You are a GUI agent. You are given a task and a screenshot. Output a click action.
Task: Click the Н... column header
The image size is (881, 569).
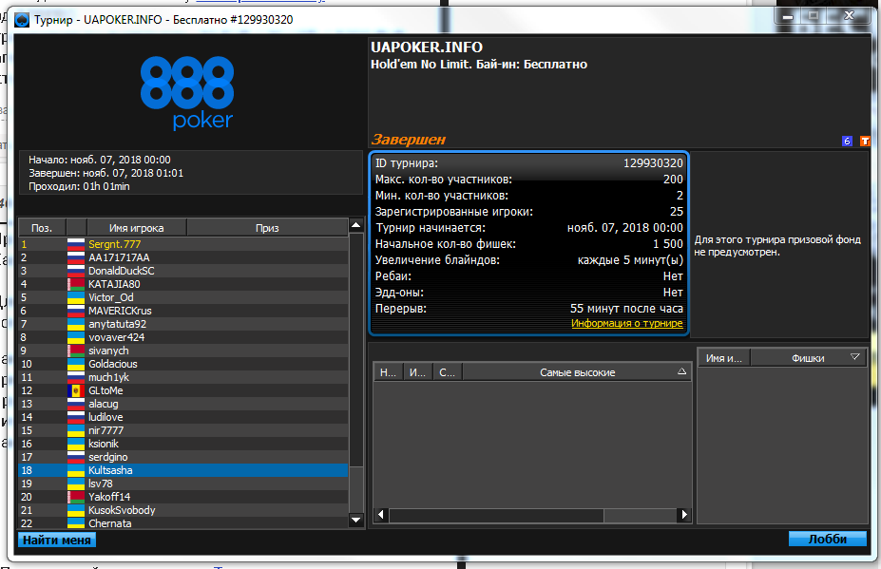tap(389, 371)
